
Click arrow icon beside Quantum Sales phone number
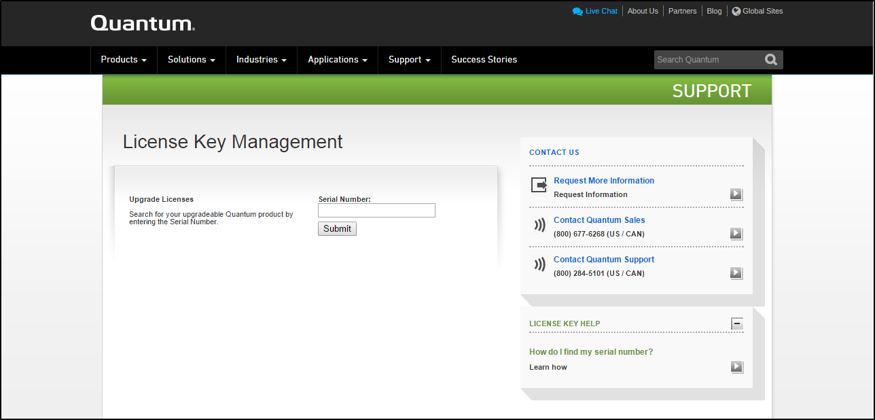click(x=736, y=234)
